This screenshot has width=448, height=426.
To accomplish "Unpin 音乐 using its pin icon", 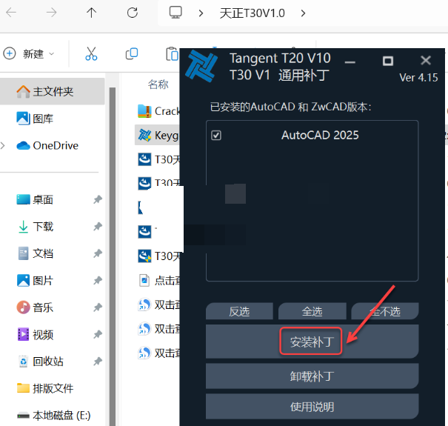I will (98, 307).
